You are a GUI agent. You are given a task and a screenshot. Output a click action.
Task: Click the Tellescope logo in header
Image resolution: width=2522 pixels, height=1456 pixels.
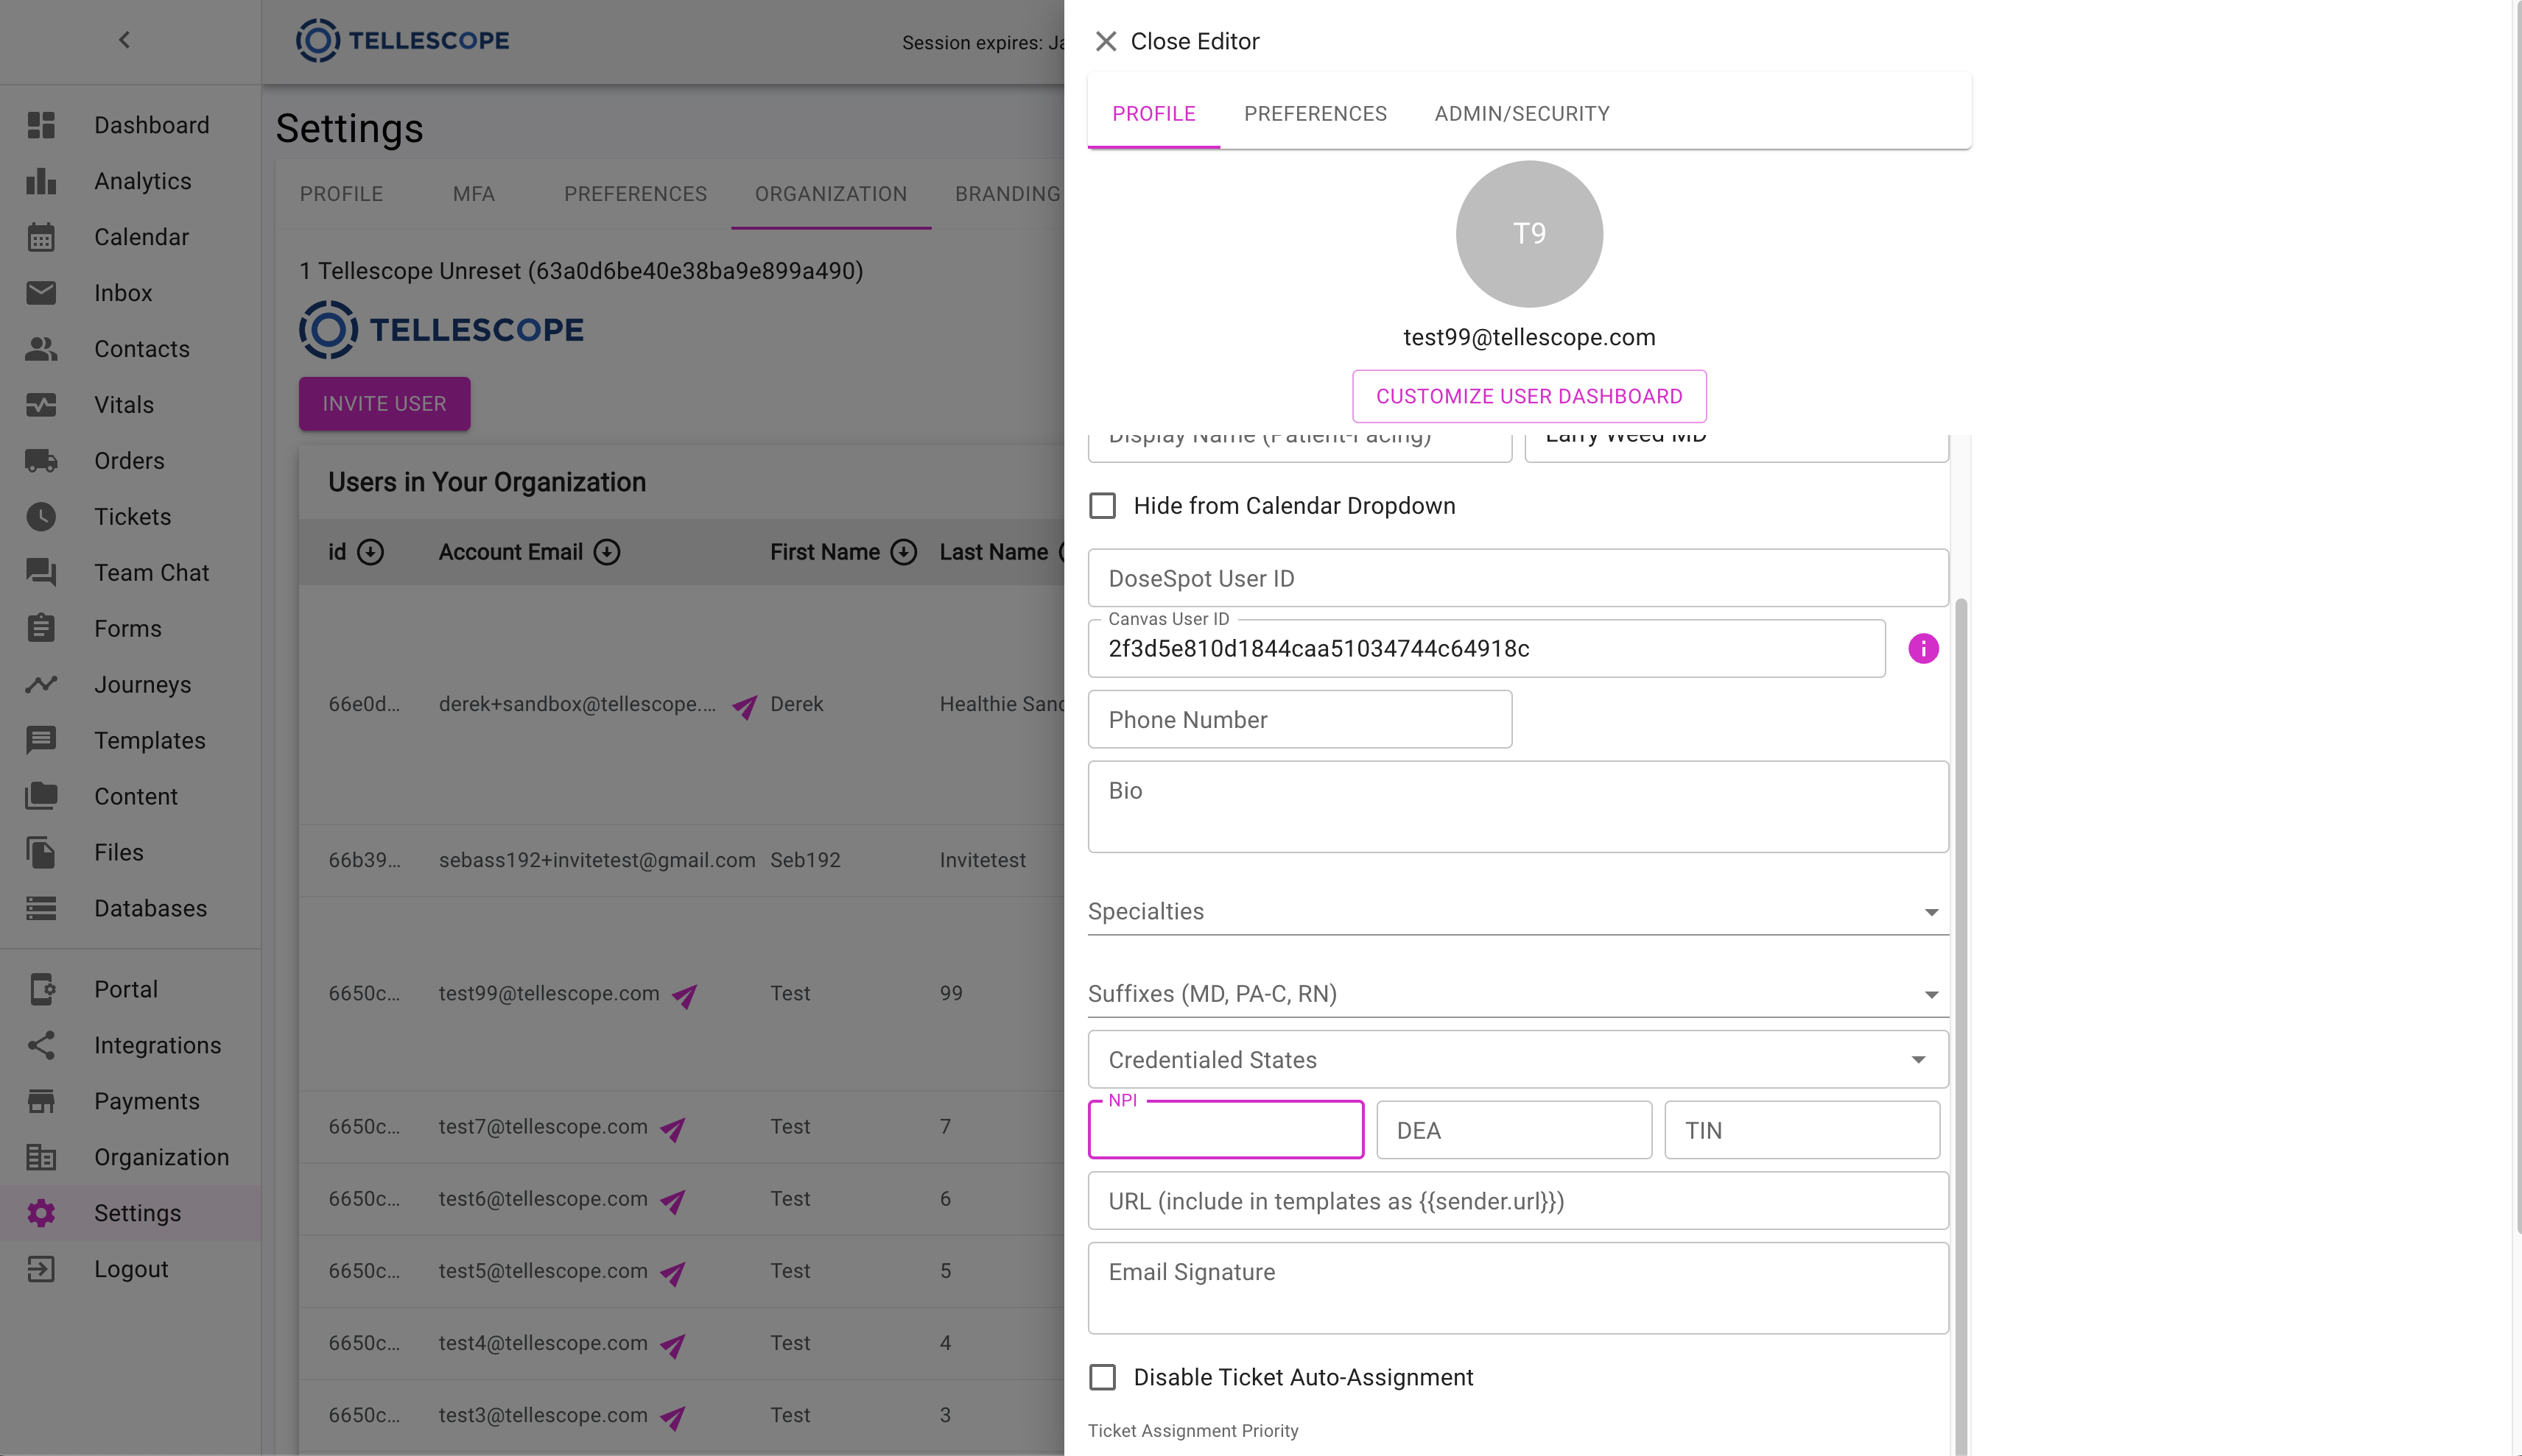(402, 40)
